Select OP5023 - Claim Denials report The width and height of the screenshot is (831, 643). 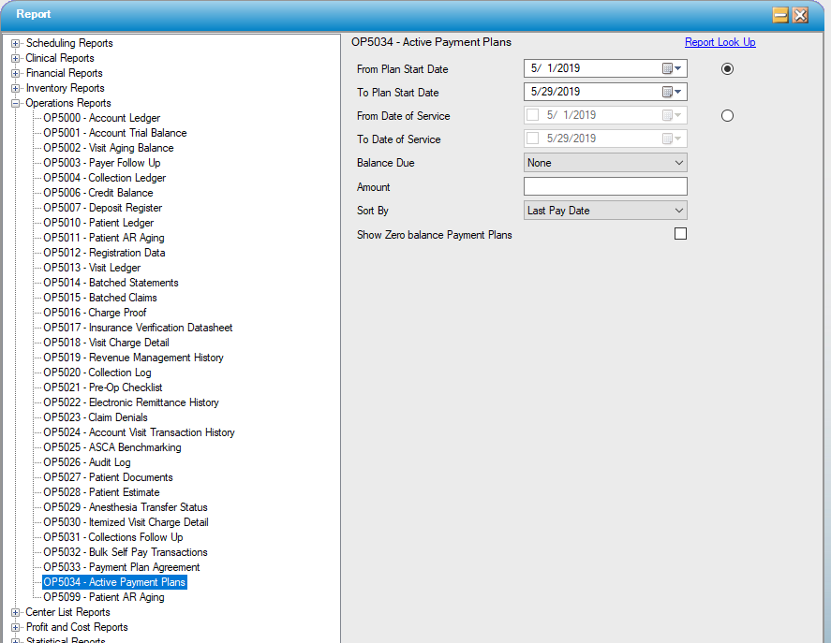(x=95, y=417)
